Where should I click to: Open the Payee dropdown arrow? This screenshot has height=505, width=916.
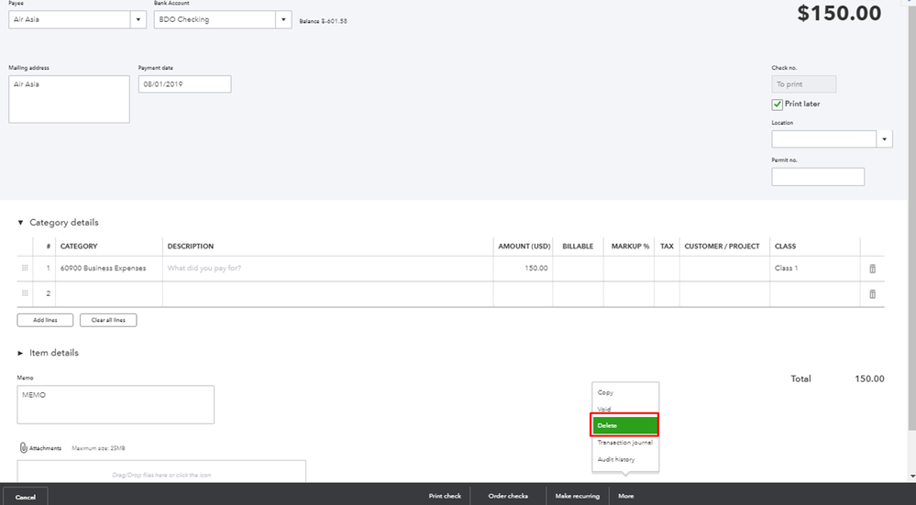point(138,19)
